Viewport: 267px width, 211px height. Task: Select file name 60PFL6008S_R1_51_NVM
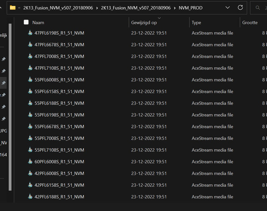point(59,162)
